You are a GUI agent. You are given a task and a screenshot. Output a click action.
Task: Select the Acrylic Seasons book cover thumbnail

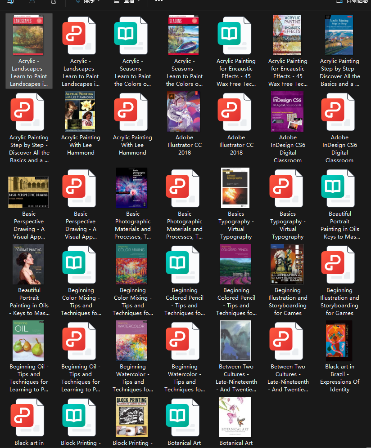184,35
